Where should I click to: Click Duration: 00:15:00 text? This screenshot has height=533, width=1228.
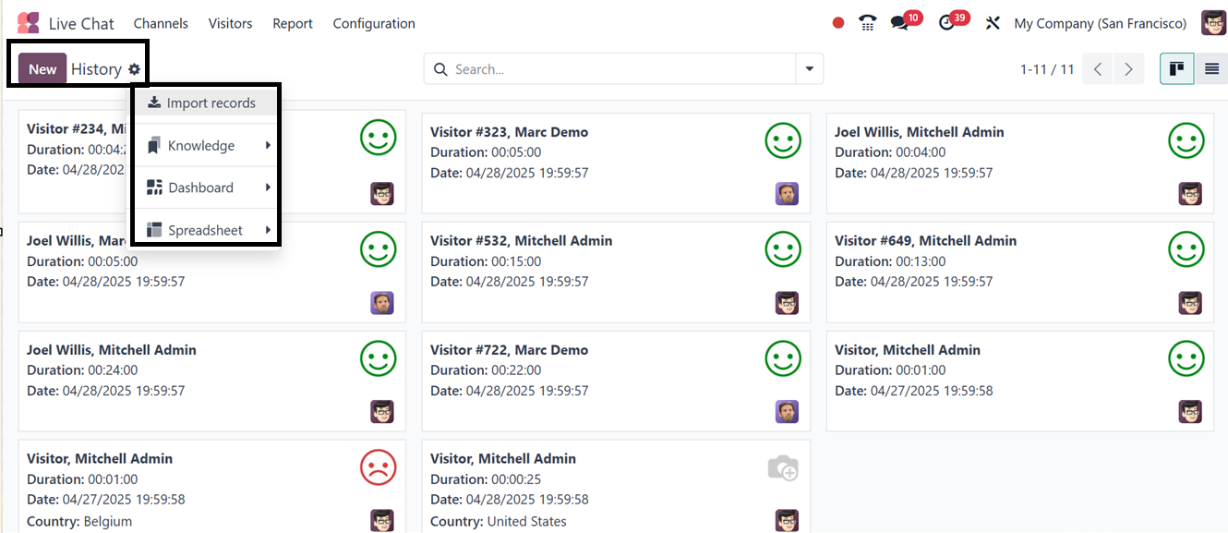[486, 261]
